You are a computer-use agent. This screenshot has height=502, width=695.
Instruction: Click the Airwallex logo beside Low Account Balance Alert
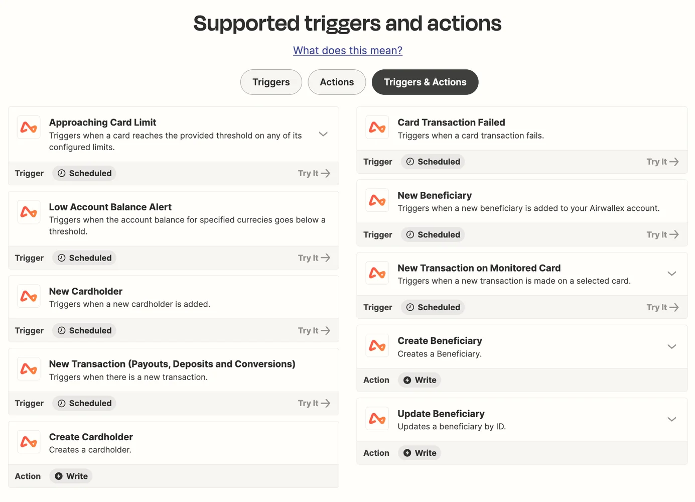pyautogui.click(x=29, y=212)
